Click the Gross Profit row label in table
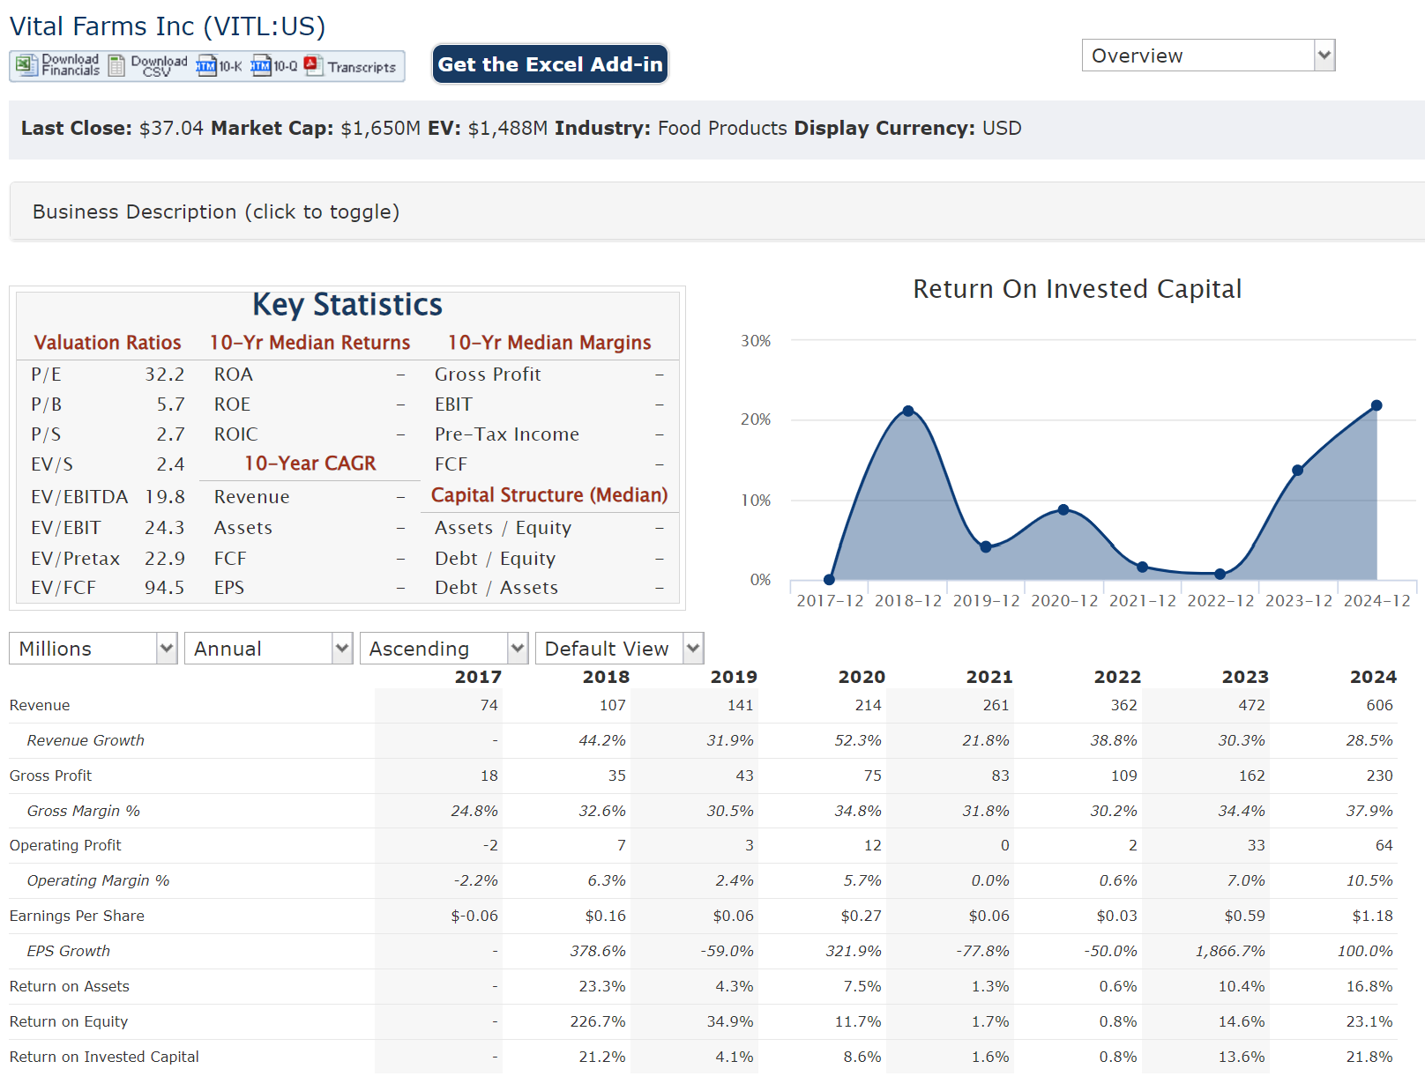 coord(50,776)
